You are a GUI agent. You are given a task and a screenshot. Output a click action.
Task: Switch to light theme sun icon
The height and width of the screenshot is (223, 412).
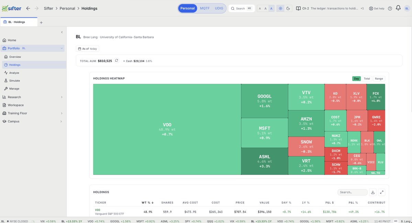pos(280,8)
